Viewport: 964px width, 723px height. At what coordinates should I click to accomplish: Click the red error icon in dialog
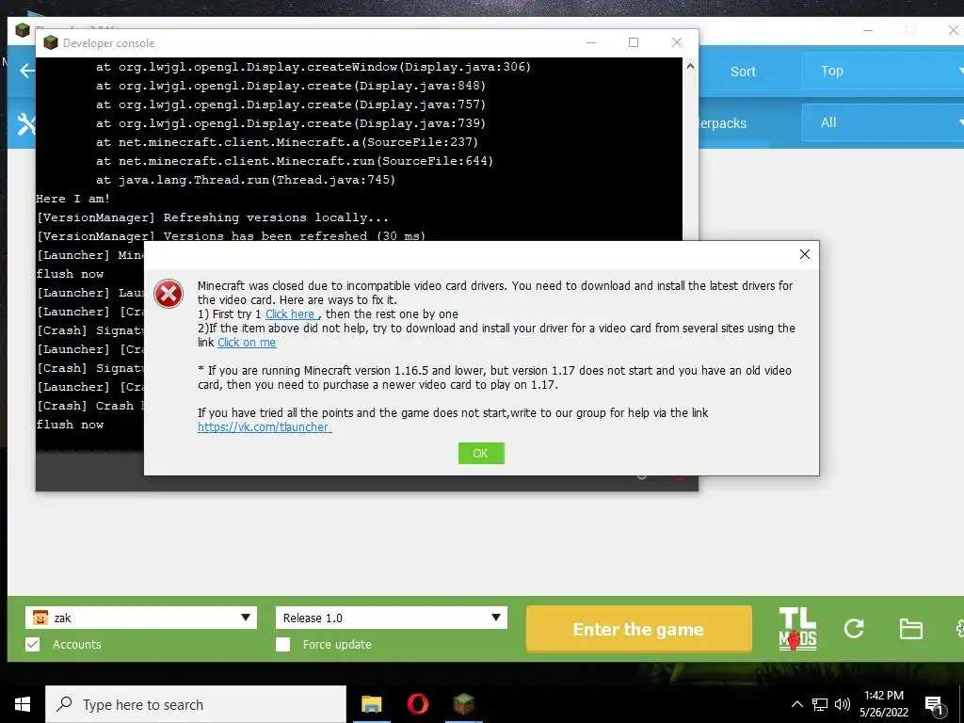(169, 294)
